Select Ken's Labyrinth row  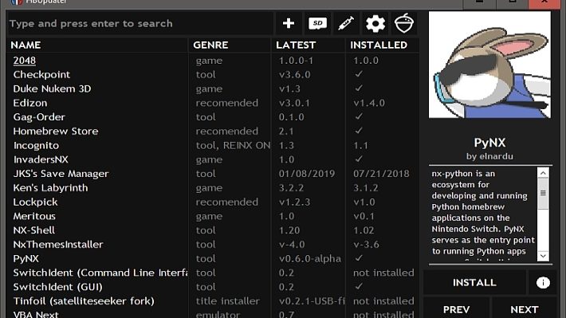[x=213, y=188]
